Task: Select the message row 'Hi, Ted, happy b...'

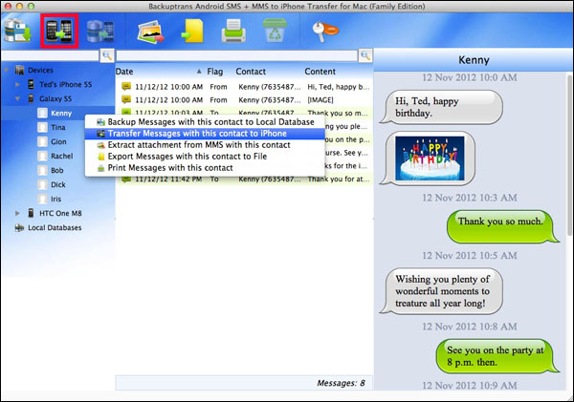Action: point(245,87)
